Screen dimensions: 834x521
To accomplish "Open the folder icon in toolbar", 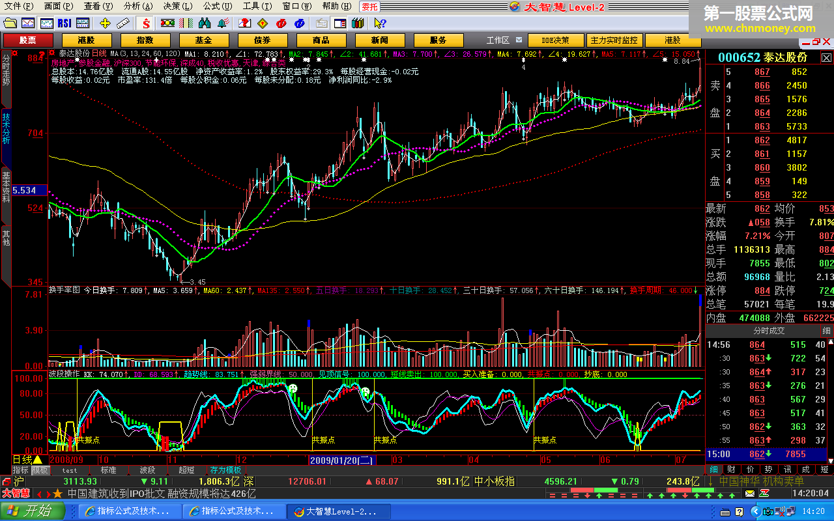I will click(x=10, y=23).
